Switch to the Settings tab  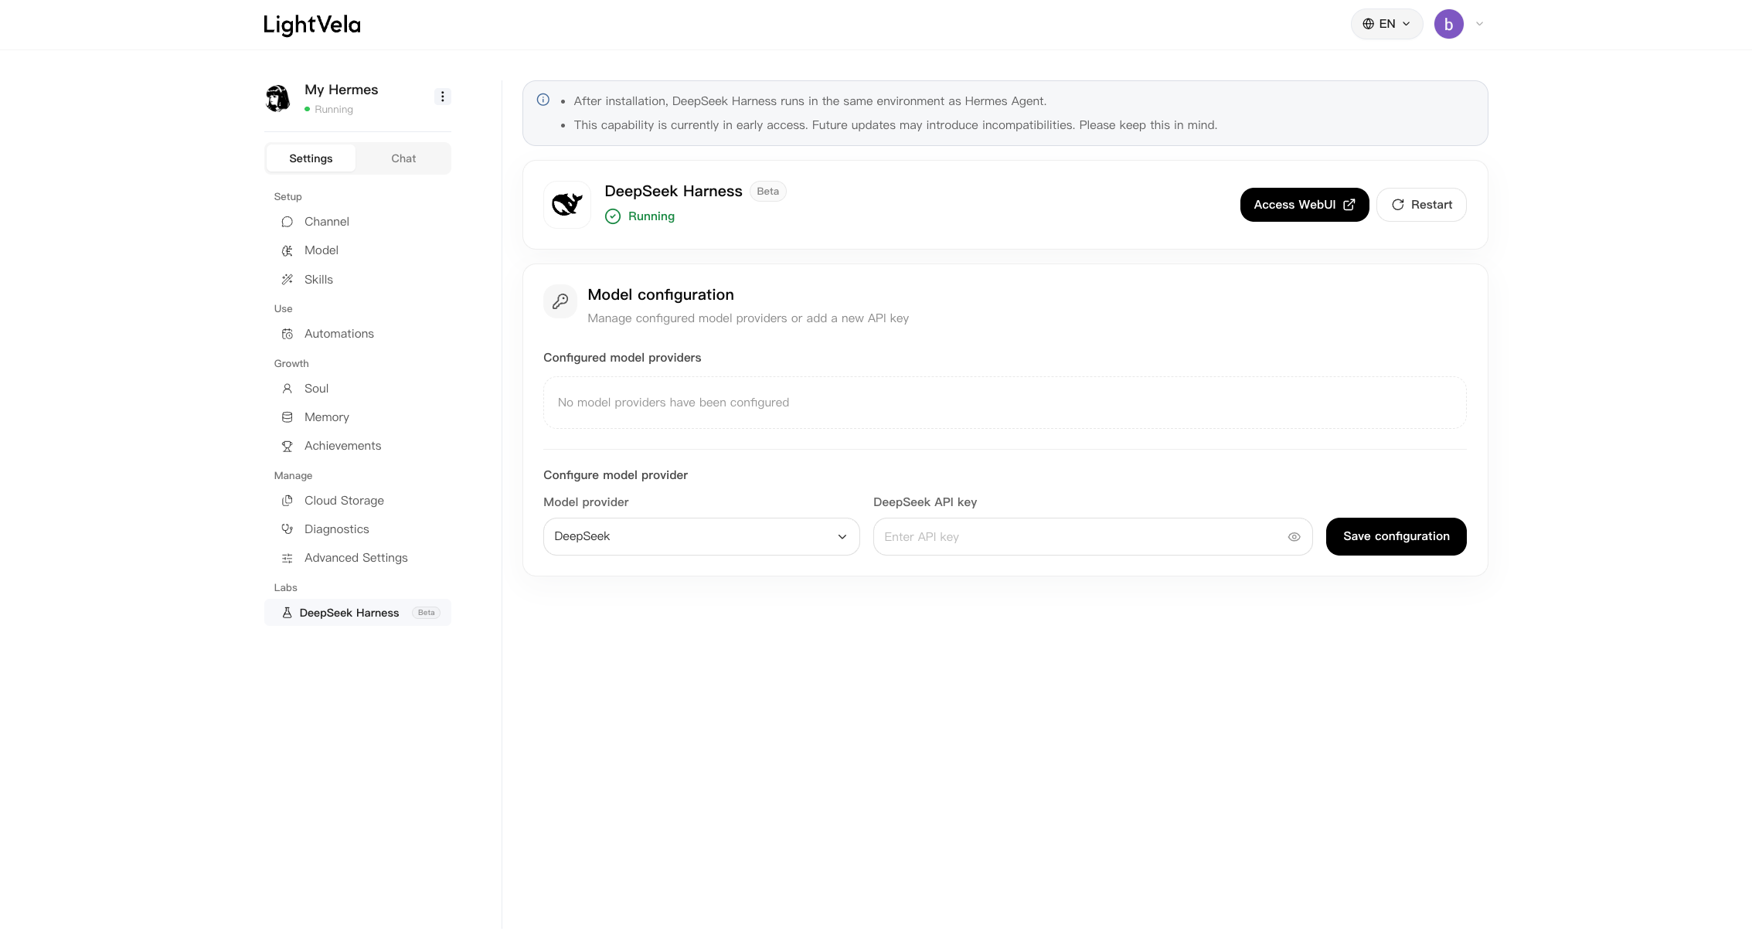click(311, 158)
